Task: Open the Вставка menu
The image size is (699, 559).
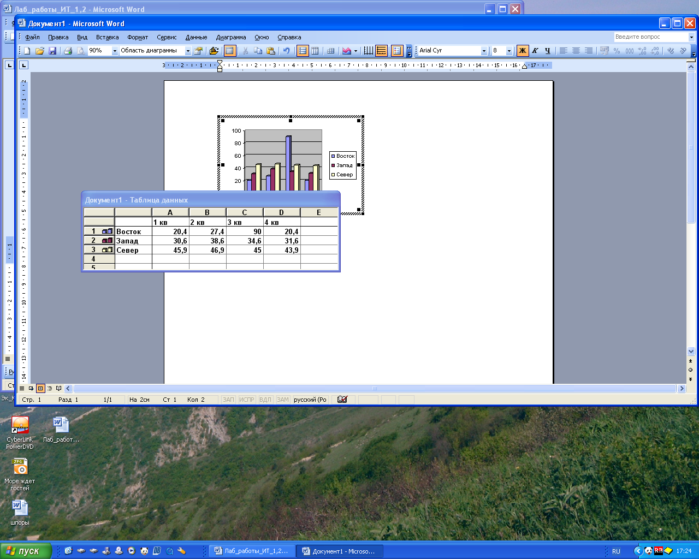Action: [107, 37]
